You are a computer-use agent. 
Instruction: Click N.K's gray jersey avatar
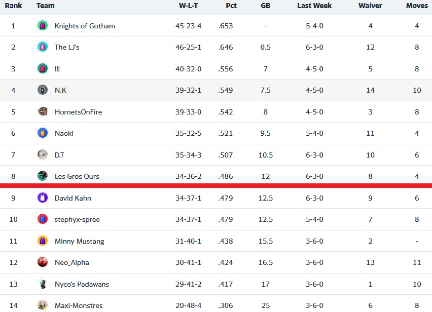[x=43, y=90]
